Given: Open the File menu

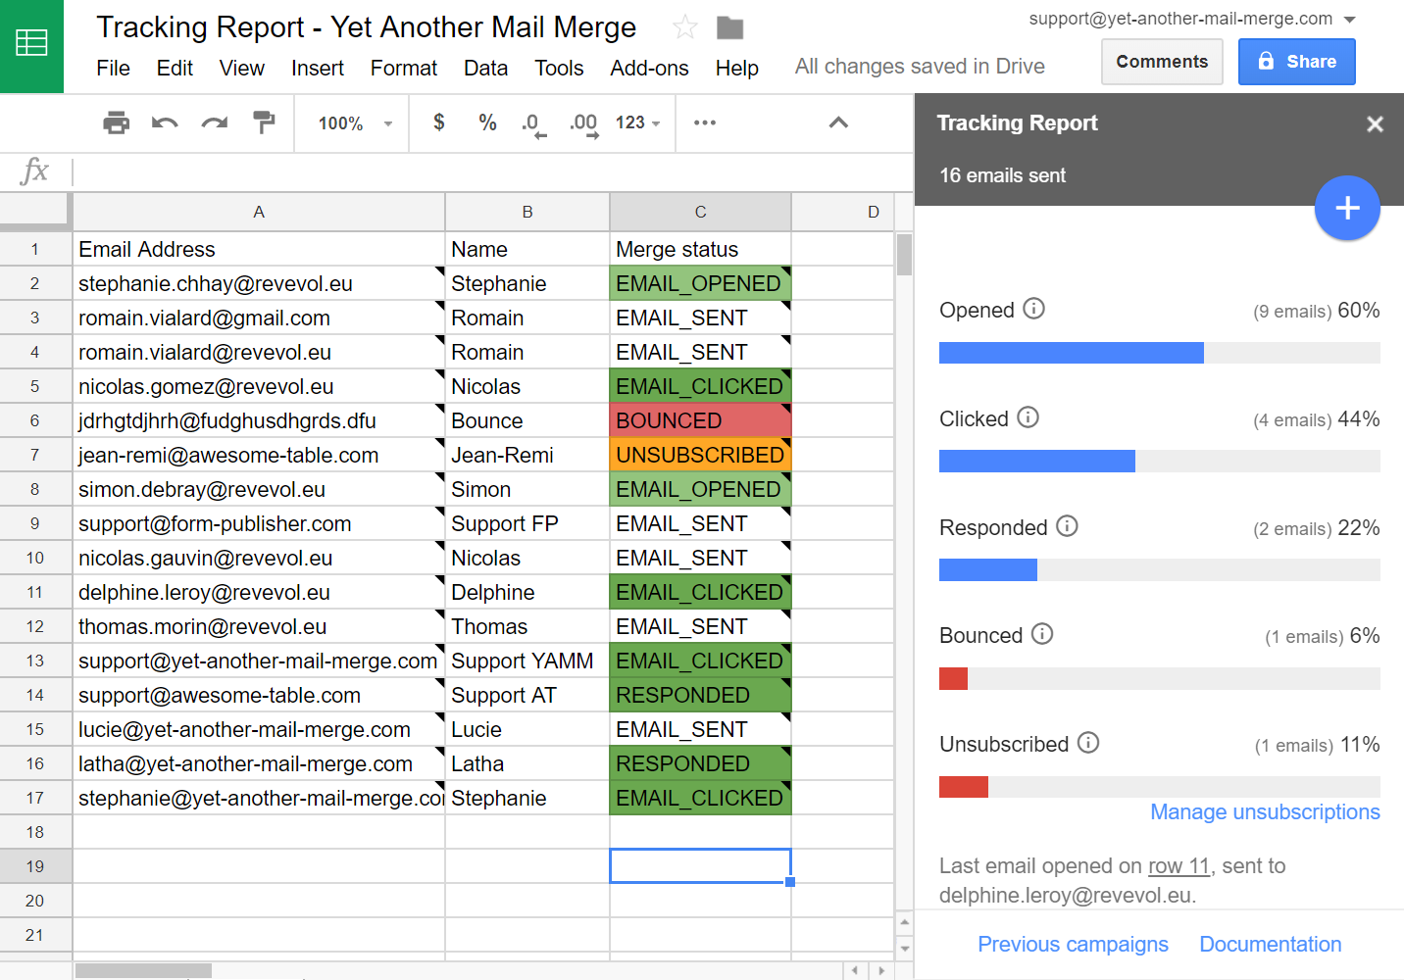Looking at the screenshot, I should point(113,68).
